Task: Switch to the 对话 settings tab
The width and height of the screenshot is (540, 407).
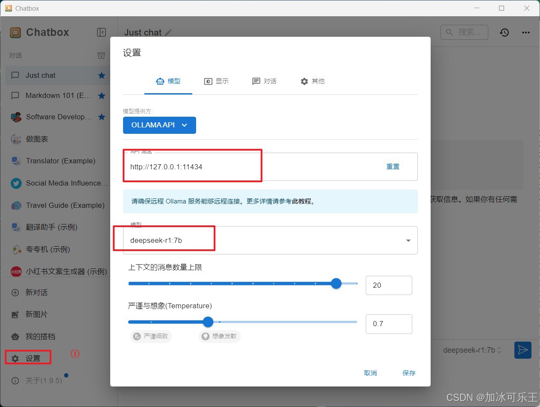Action: pyautogui.click(x=264, y=81)
